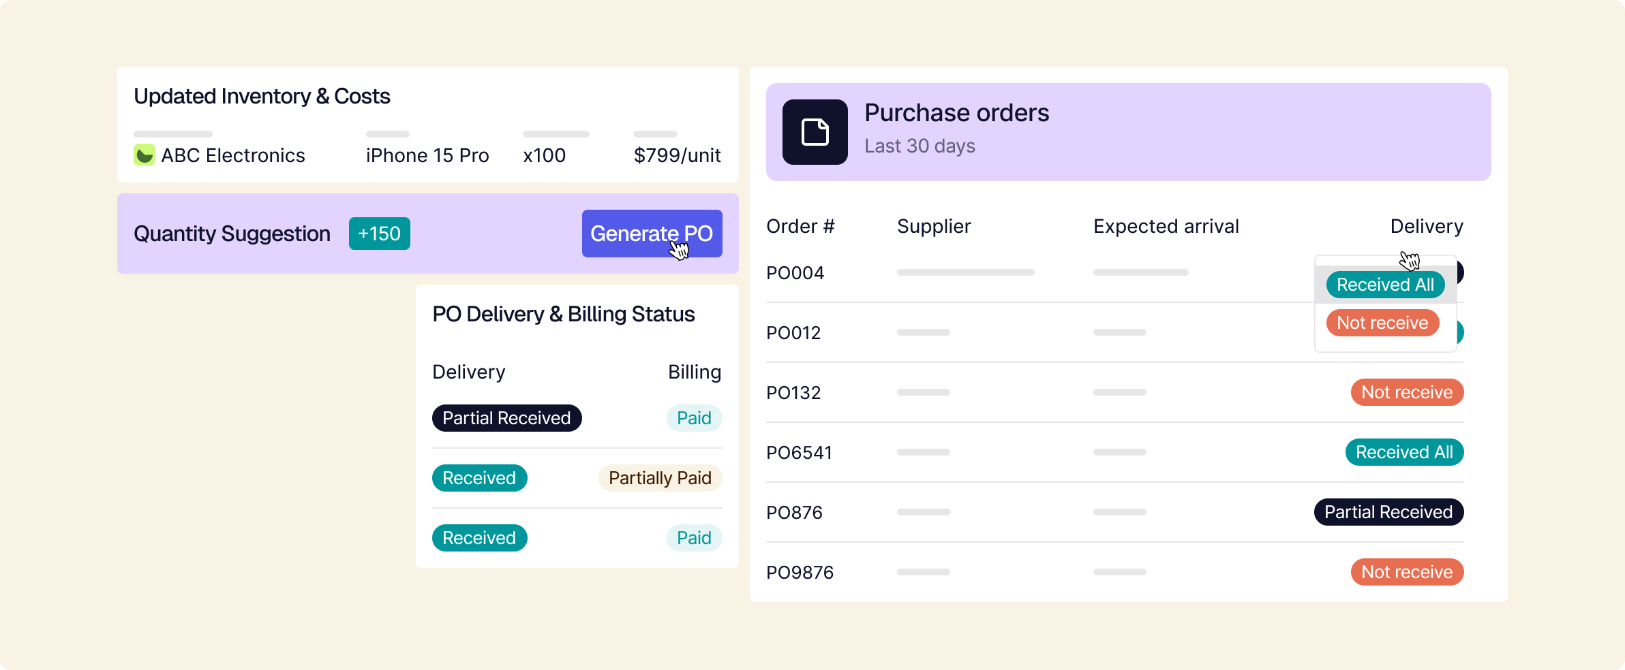Click the $799/unit cost value

tap(676, 155)
